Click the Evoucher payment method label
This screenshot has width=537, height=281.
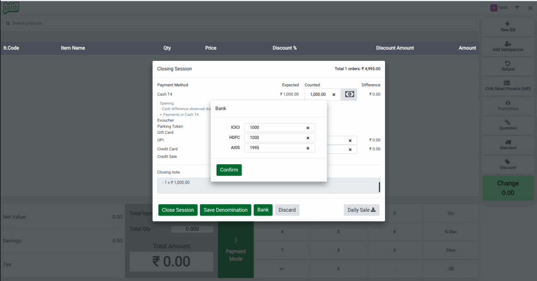click(165, 120)
